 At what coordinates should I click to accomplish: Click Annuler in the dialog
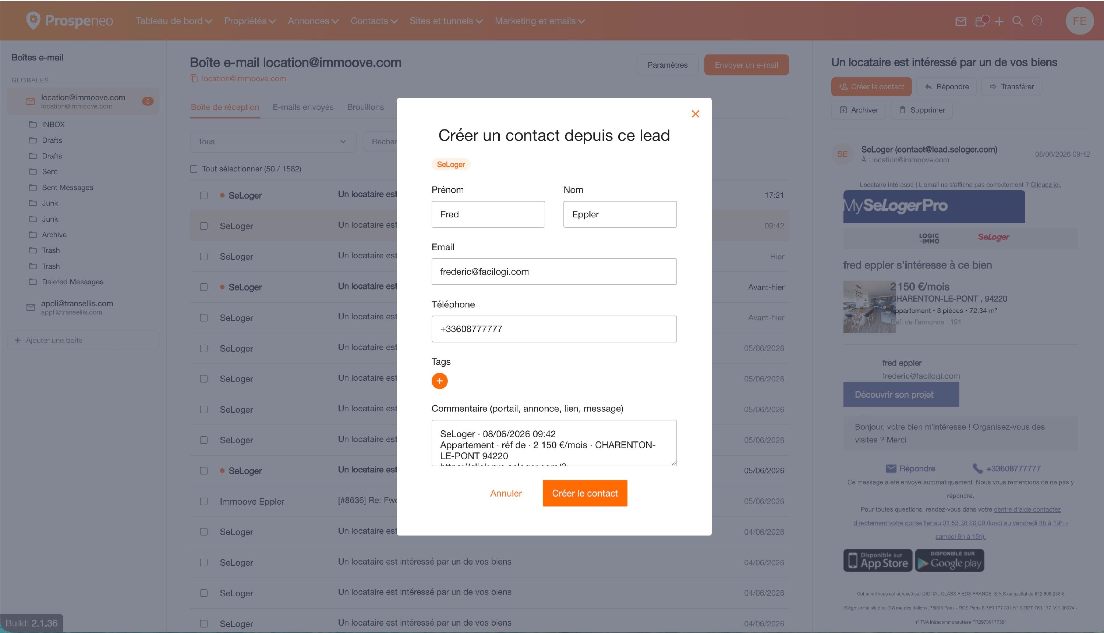click(506, 493)
